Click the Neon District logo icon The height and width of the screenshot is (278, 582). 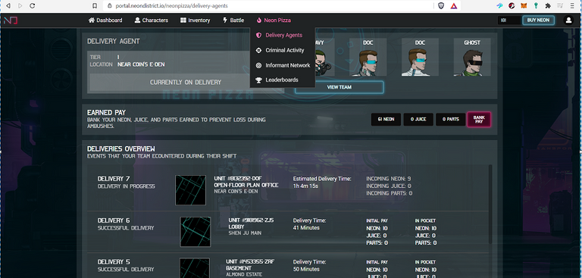11,20
